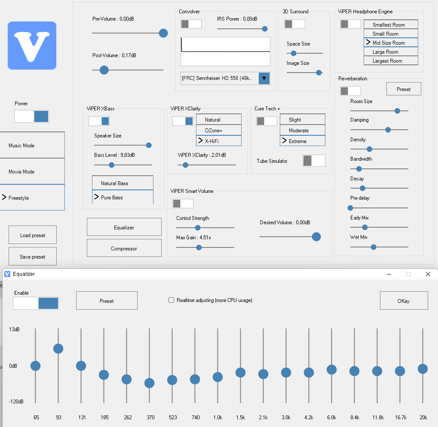Check Realtime adjusting checkbox
The image size is (438, 427).
coord(171,300)
